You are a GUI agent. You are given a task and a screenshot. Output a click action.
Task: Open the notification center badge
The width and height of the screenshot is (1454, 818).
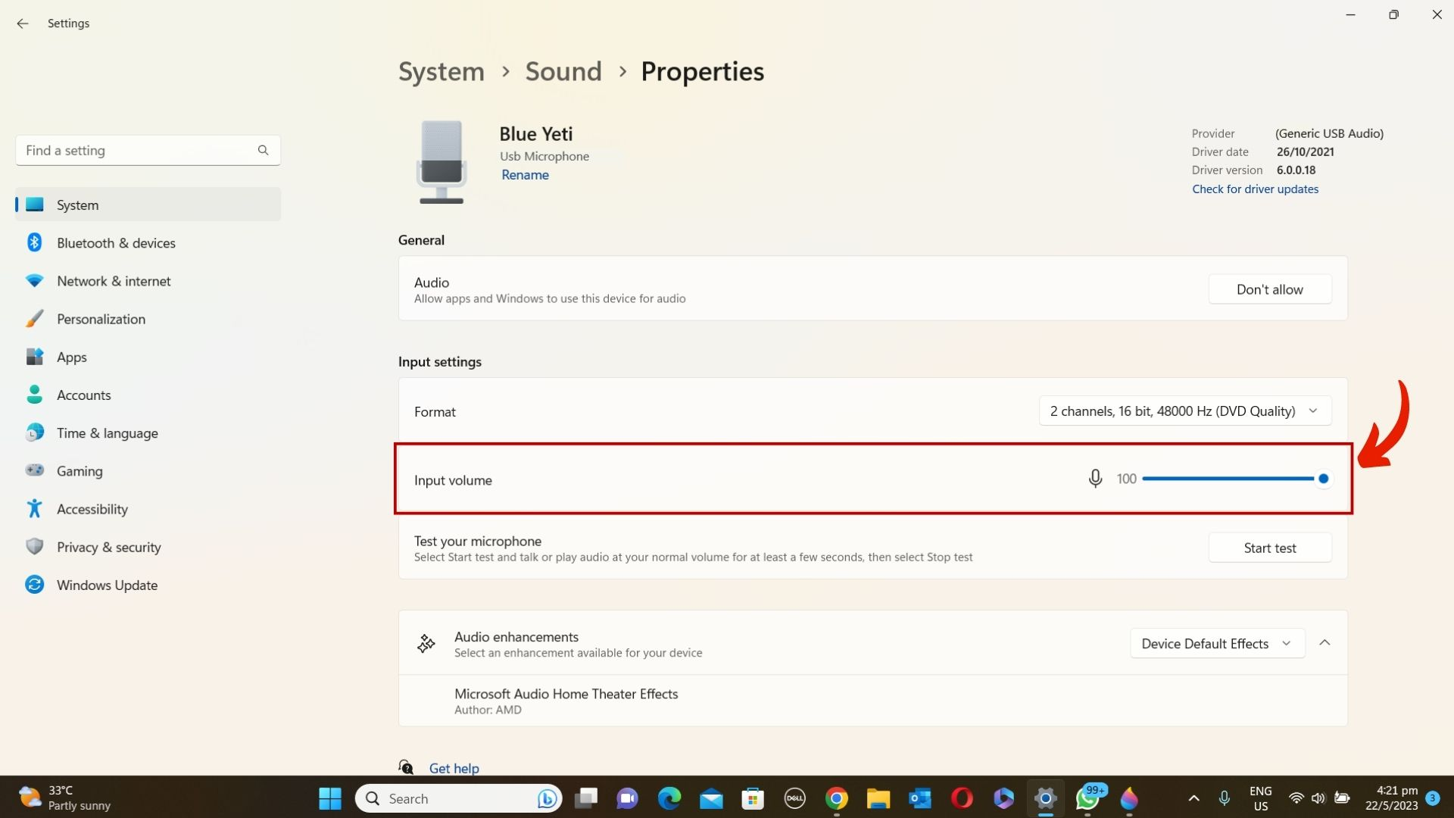[1432, 798]
